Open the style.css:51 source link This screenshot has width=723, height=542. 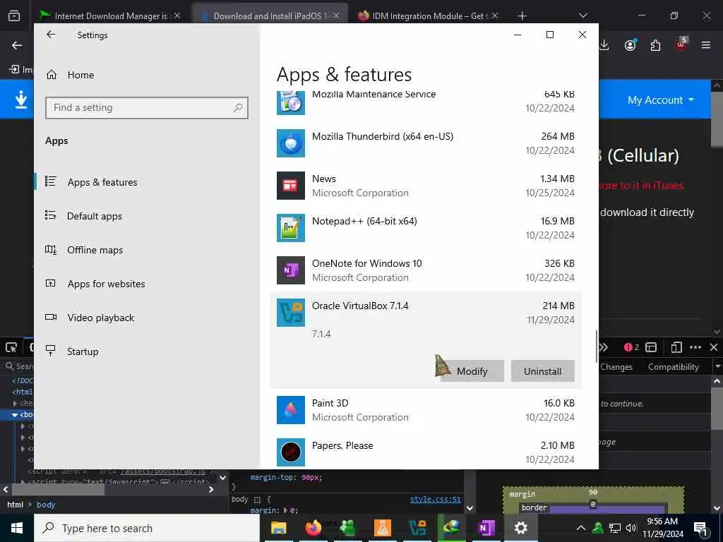click(x=435, y=499)
